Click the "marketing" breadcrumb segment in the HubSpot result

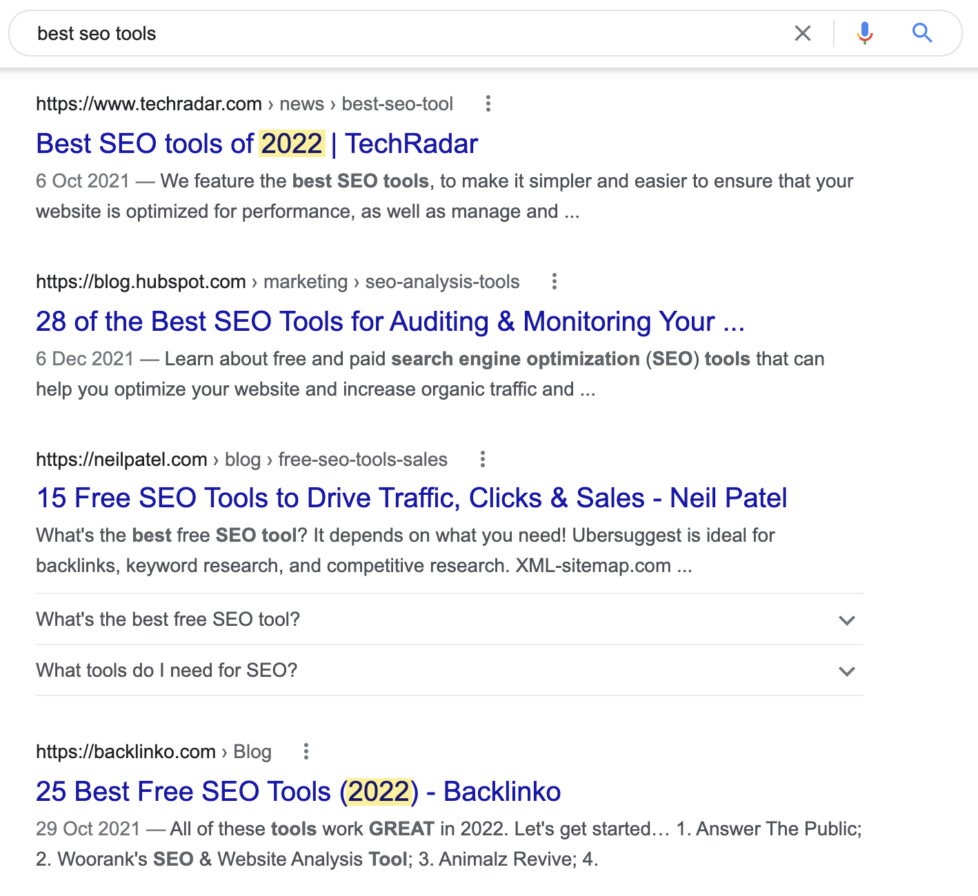click(x=305, y=281)
